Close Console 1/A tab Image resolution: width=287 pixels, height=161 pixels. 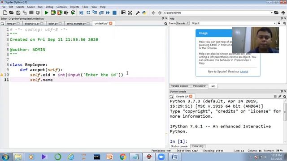[x=191, y=96]
